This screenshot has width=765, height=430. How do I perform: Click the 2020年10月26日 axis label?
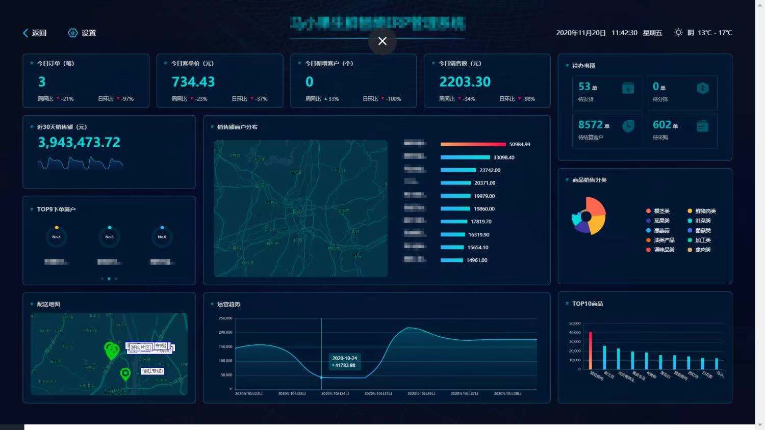421,393
